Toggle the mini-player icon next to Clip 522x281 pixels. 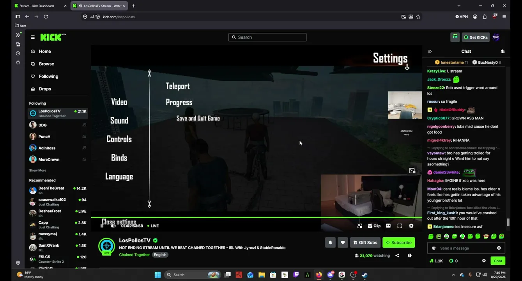point(360,226)
